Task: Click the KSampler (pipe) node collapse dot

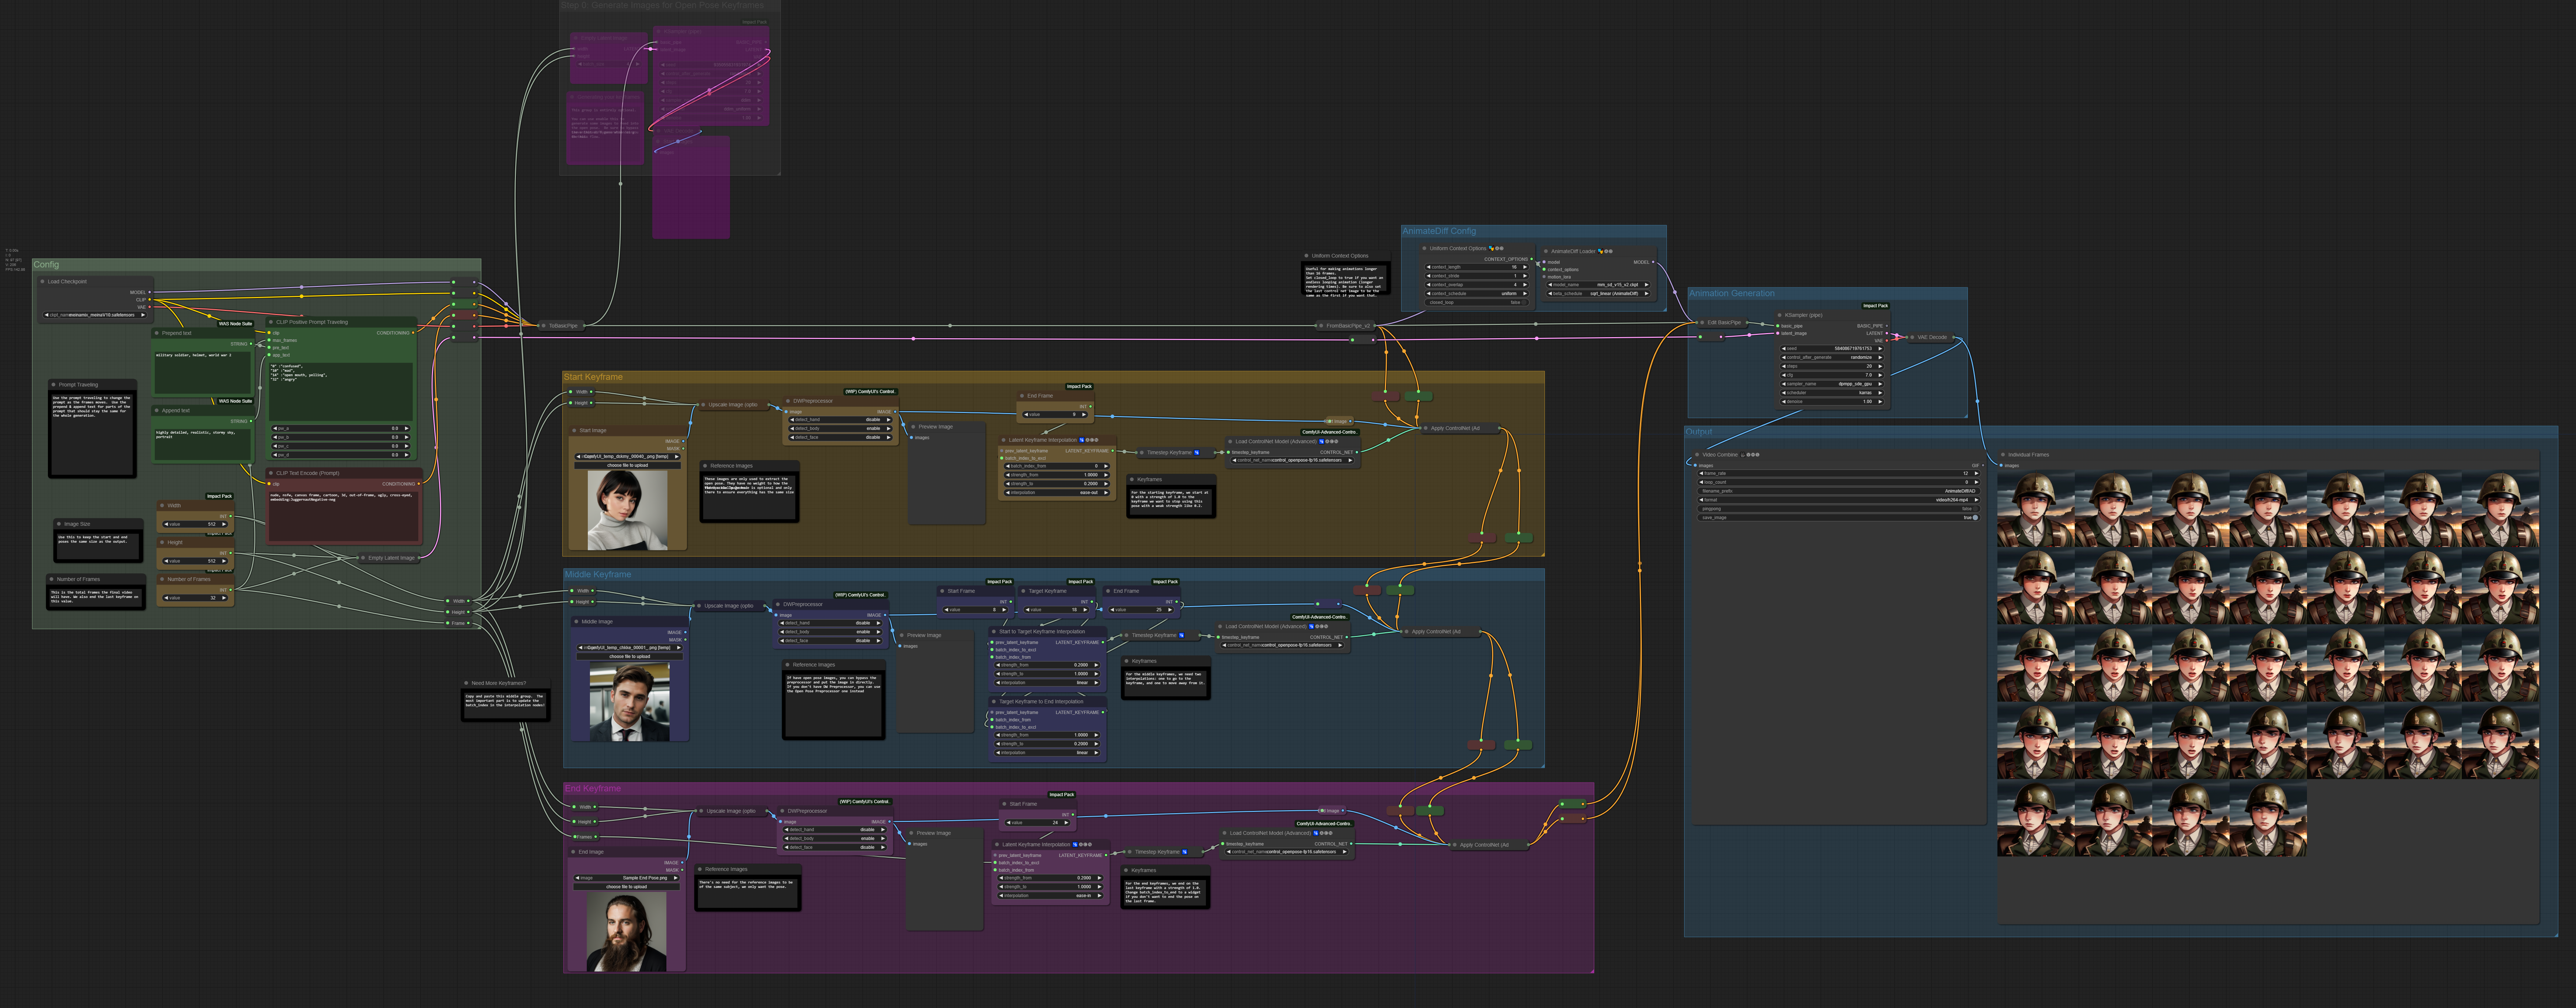Action: pos(1780,315)
